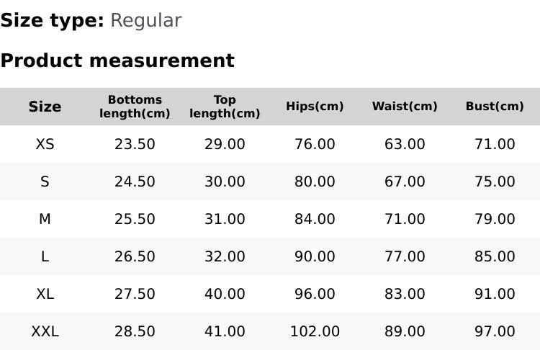Click the Hips(cm) column header
The height and width of the screenshot is (350, 540).
(315, 107)
